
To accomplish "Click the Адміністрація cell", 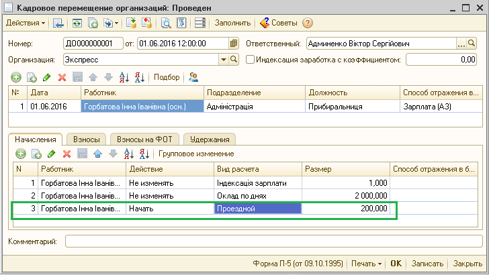I will 255,107.
